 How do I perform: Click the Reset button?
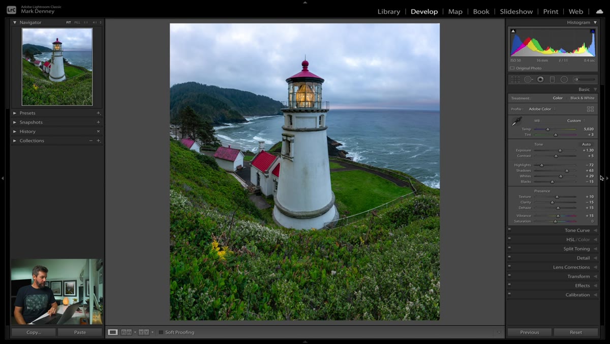click(576, 332)
